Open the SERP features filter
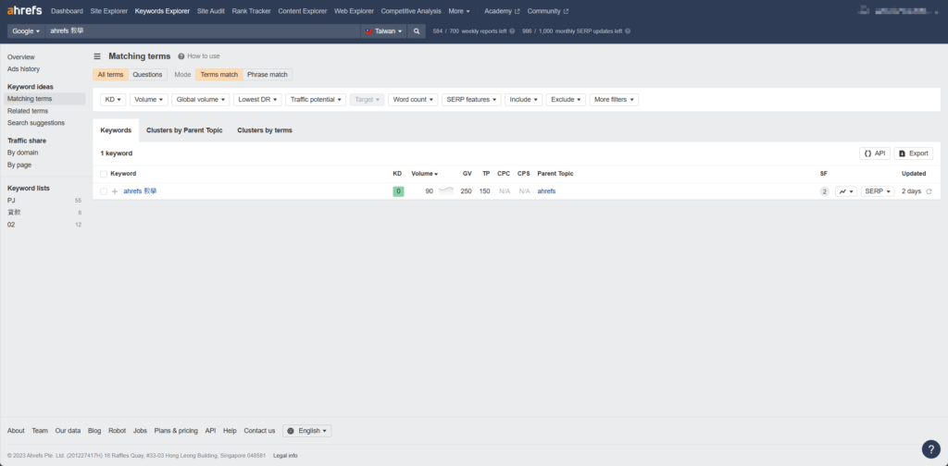Screen dimensions: 948x466 (471, 100)
